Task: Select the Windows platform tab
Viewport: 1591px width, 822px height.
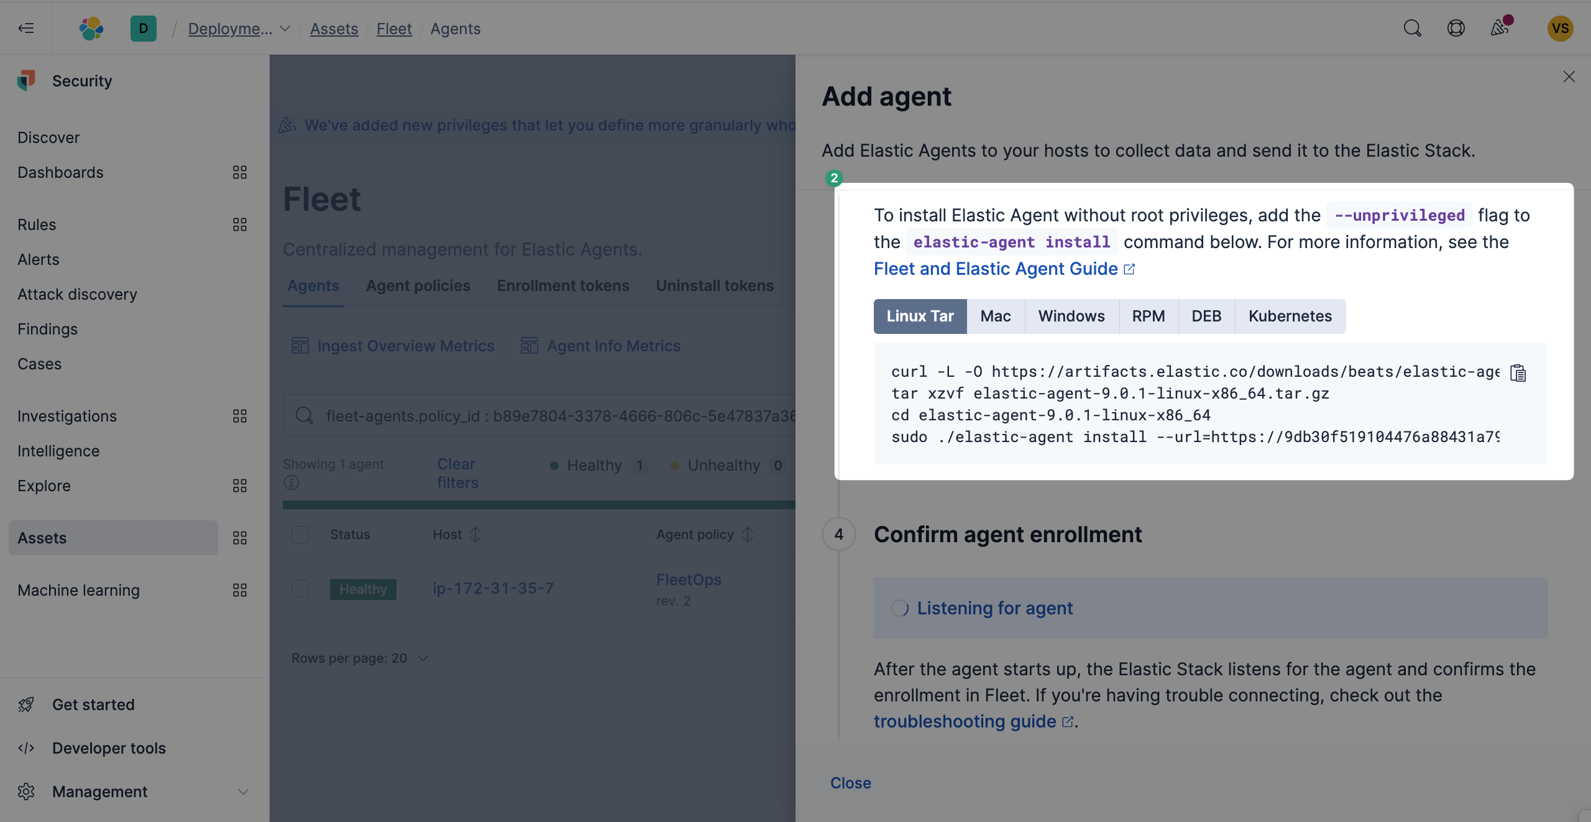Action: 1071,316
